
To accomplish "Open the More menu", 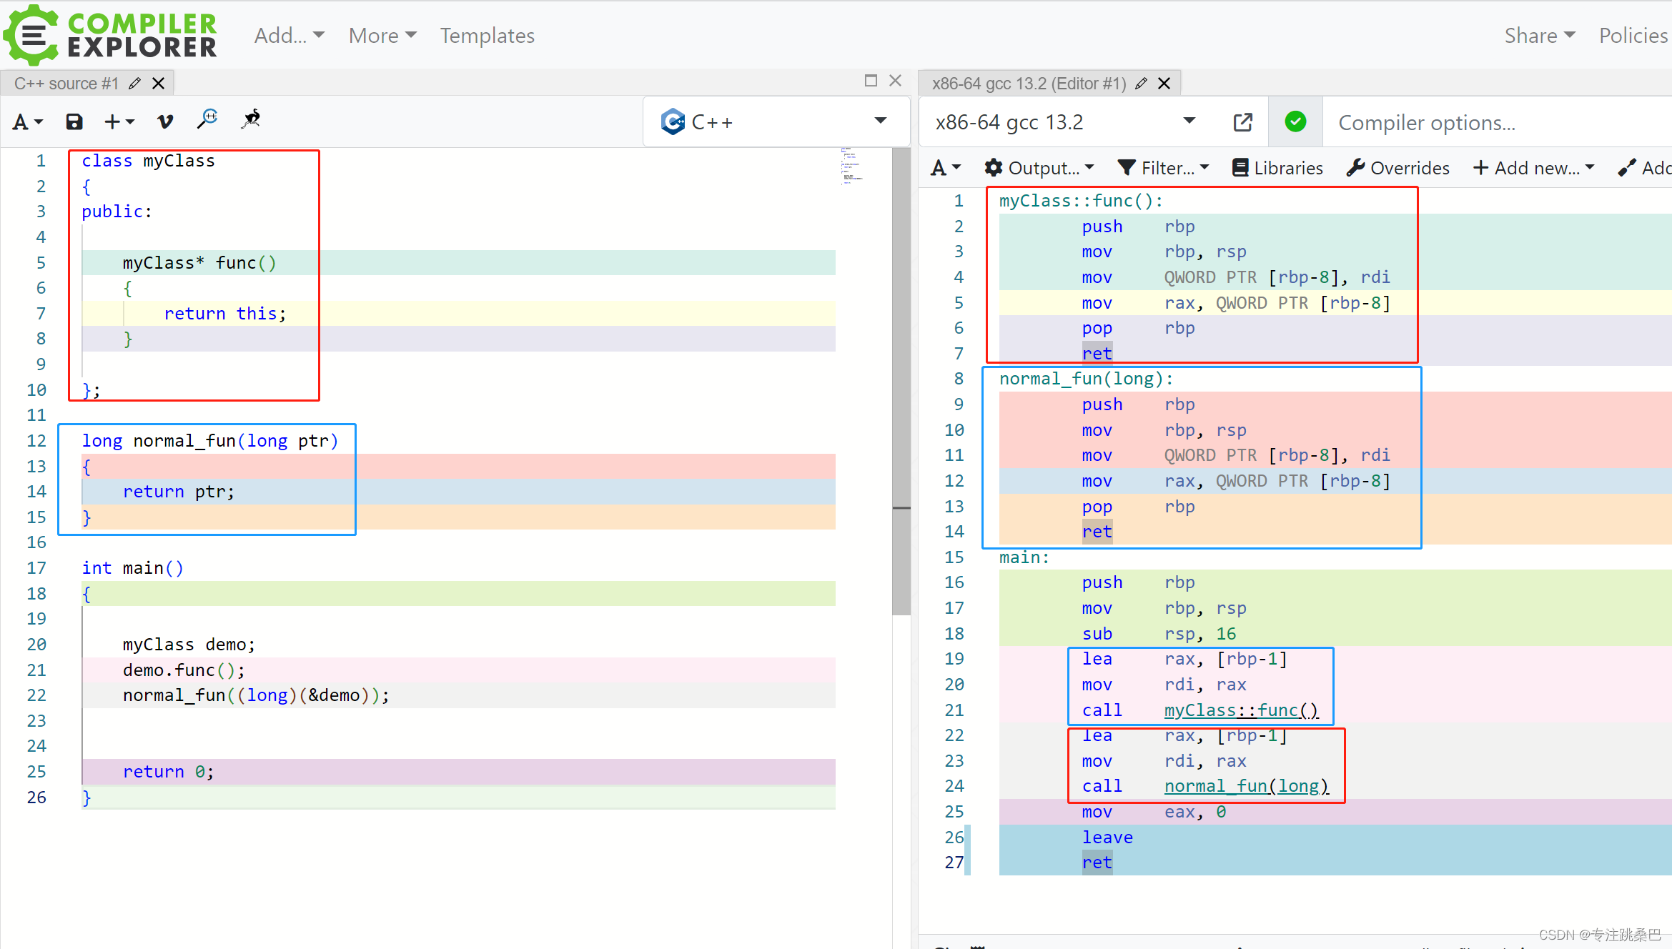I will (382, 36).
